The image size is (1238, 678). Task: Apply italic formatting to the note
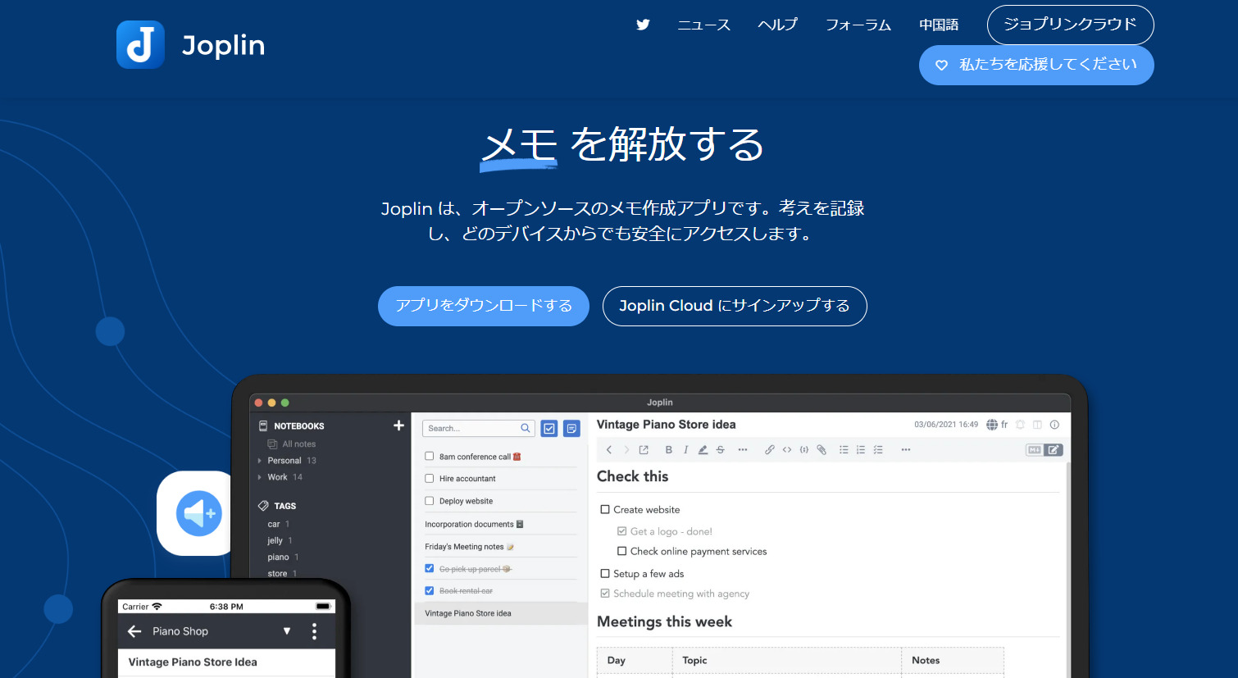686,449
